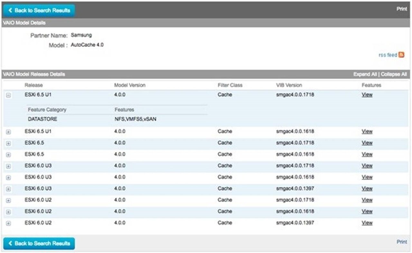
Task: Expand the ESXi 6.0 U3 smgac4.0.0.1397 row
Action: pos(8,189)
